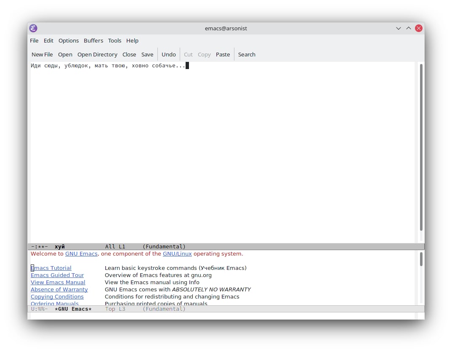Screen dimensions: 452x352
Task: Click New File in the toolbar
Action: pos(42,54)
